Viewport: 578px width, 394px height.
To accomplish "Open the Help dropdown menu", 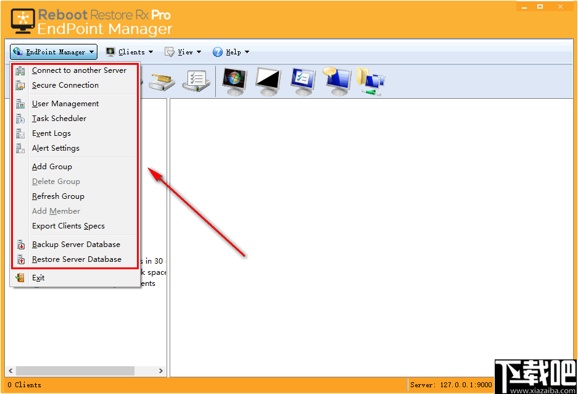I will coord(231,52).
